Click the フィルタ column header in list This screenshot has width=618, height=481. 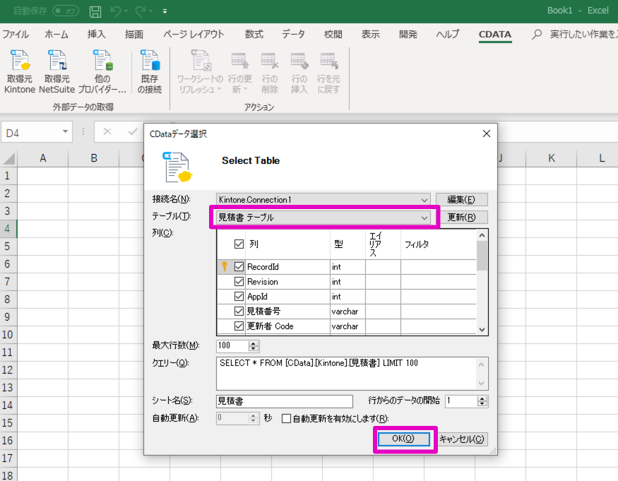point(439,244)
